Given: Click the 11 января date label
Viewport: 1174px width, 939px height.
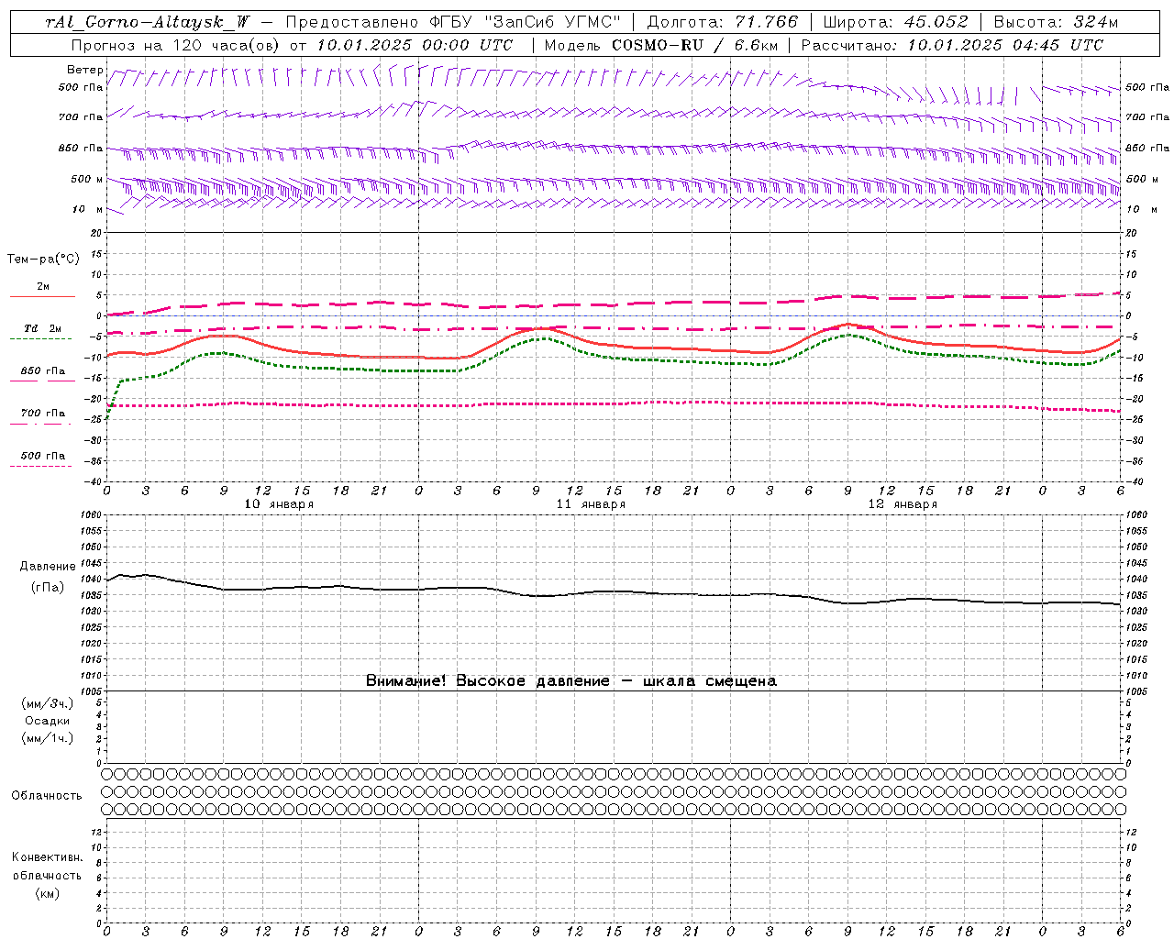Looking at the screenshot, I should point(591,504).
